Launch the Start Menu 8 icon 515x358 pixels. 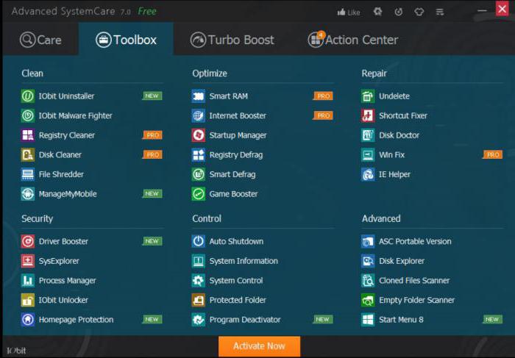coord(368,319)
